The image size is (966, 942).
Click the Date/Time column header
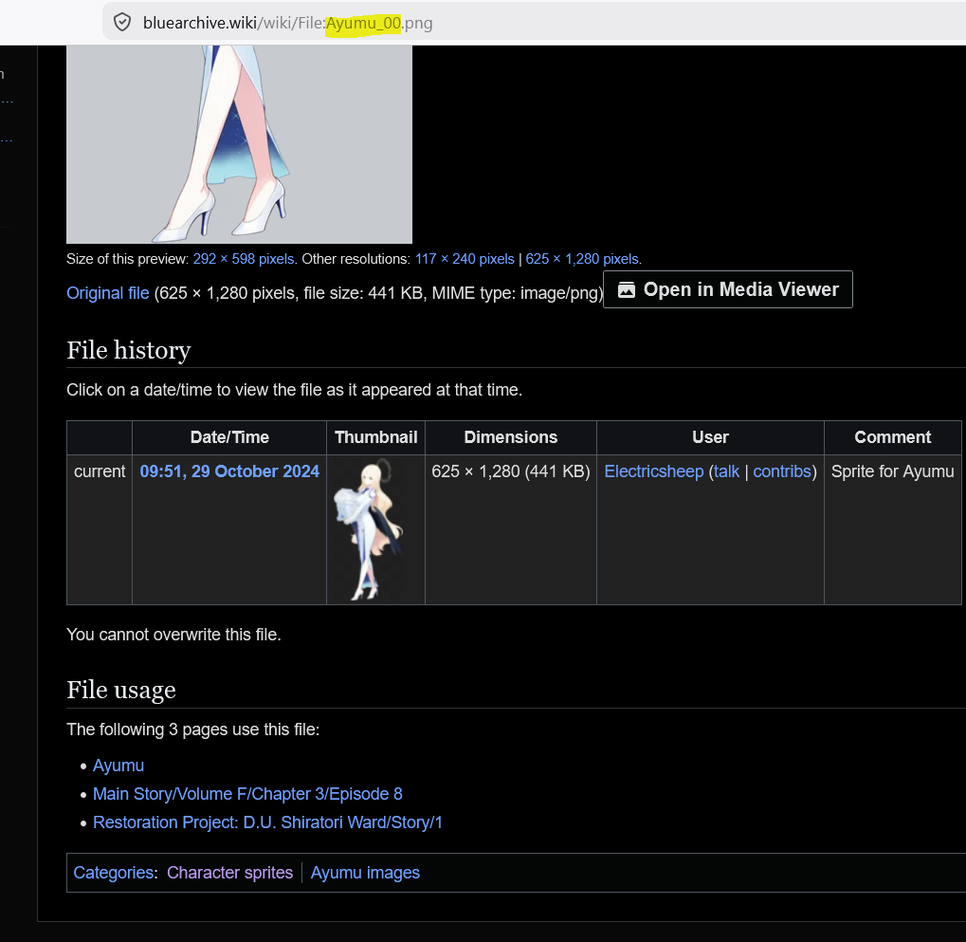[229, 437]
